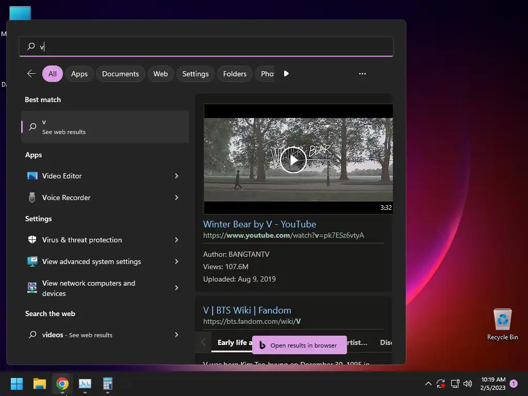The width and height of the screenshot is (528, 396).
Task: Switch to the Documents filter tab
Action: (x=120, y=74)
